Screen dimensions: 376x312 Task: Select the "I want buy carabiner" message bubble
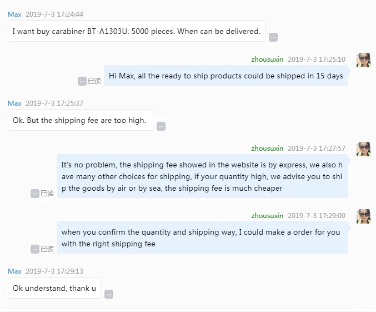tap(136, 31)
